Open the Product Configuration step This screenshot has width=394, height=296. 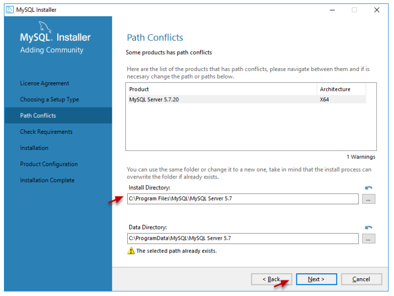(x=49, y=164)
